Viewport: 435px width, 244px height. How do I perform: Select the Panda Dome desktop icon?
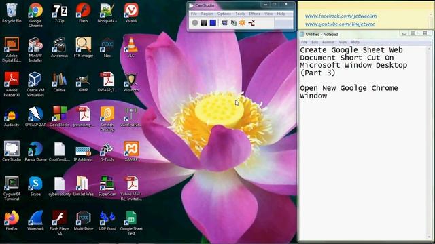pyautogui.click(x=35, y=152)
